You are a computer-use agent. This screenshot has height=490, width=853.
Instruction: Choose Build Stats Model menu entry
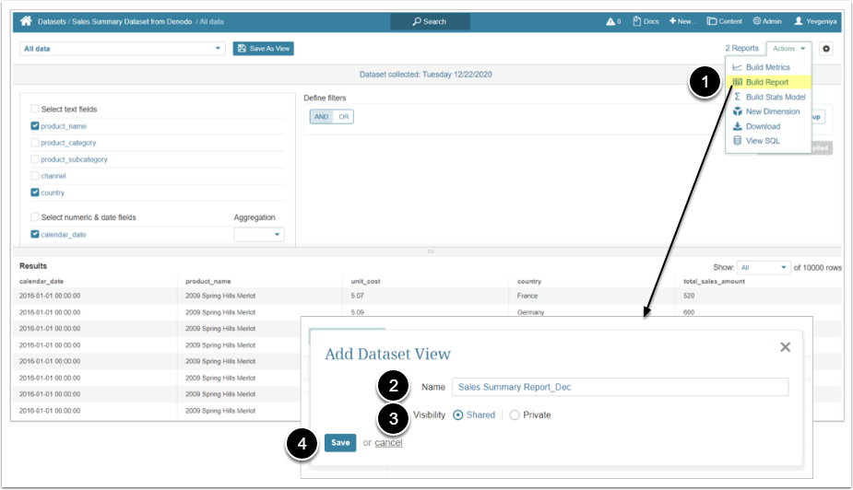tap(769, 97)
